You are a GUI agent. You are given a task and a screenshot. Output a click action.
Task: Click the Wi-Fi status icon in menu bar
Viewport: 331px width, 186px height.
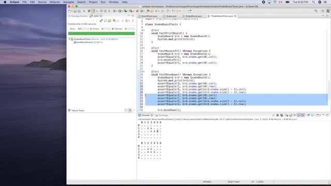pyautogui.click(x=275, y=2)
